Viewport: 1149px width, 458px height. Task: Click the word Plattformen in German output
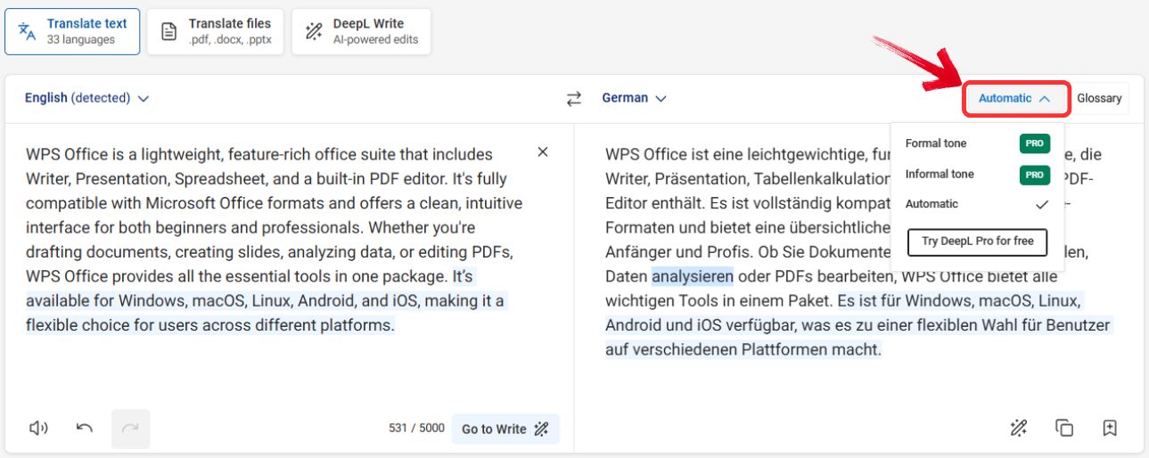pos(783,349)
